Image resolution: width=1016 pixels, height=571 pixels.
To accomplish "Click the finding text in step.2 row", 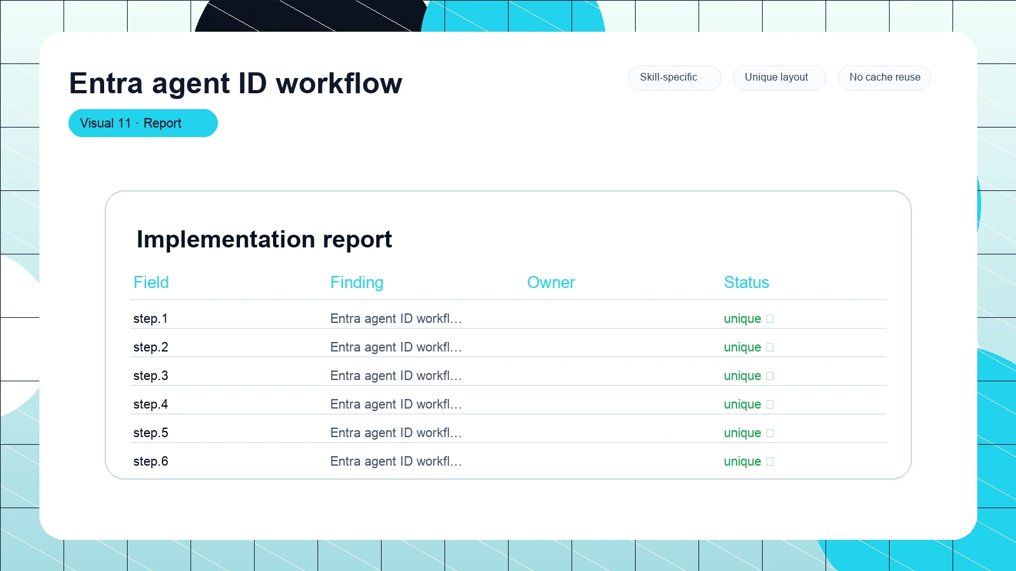I will (x=396, y=347).
